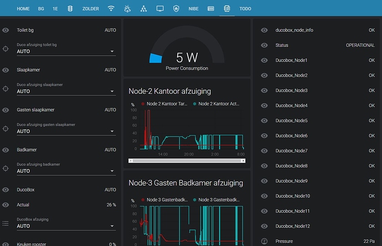The image size is (382, 246).
Task: Click eye icon beside ducobox_node_info
Action: click(264, 30)
